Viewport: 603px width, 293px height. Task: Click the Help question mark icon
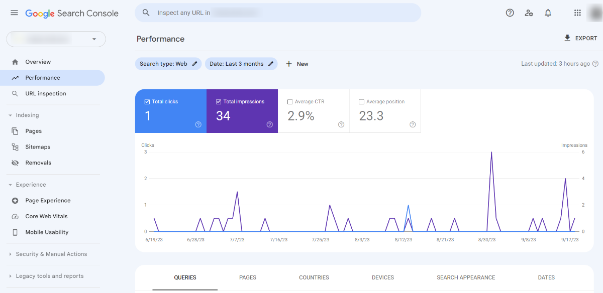click(510, 13)
